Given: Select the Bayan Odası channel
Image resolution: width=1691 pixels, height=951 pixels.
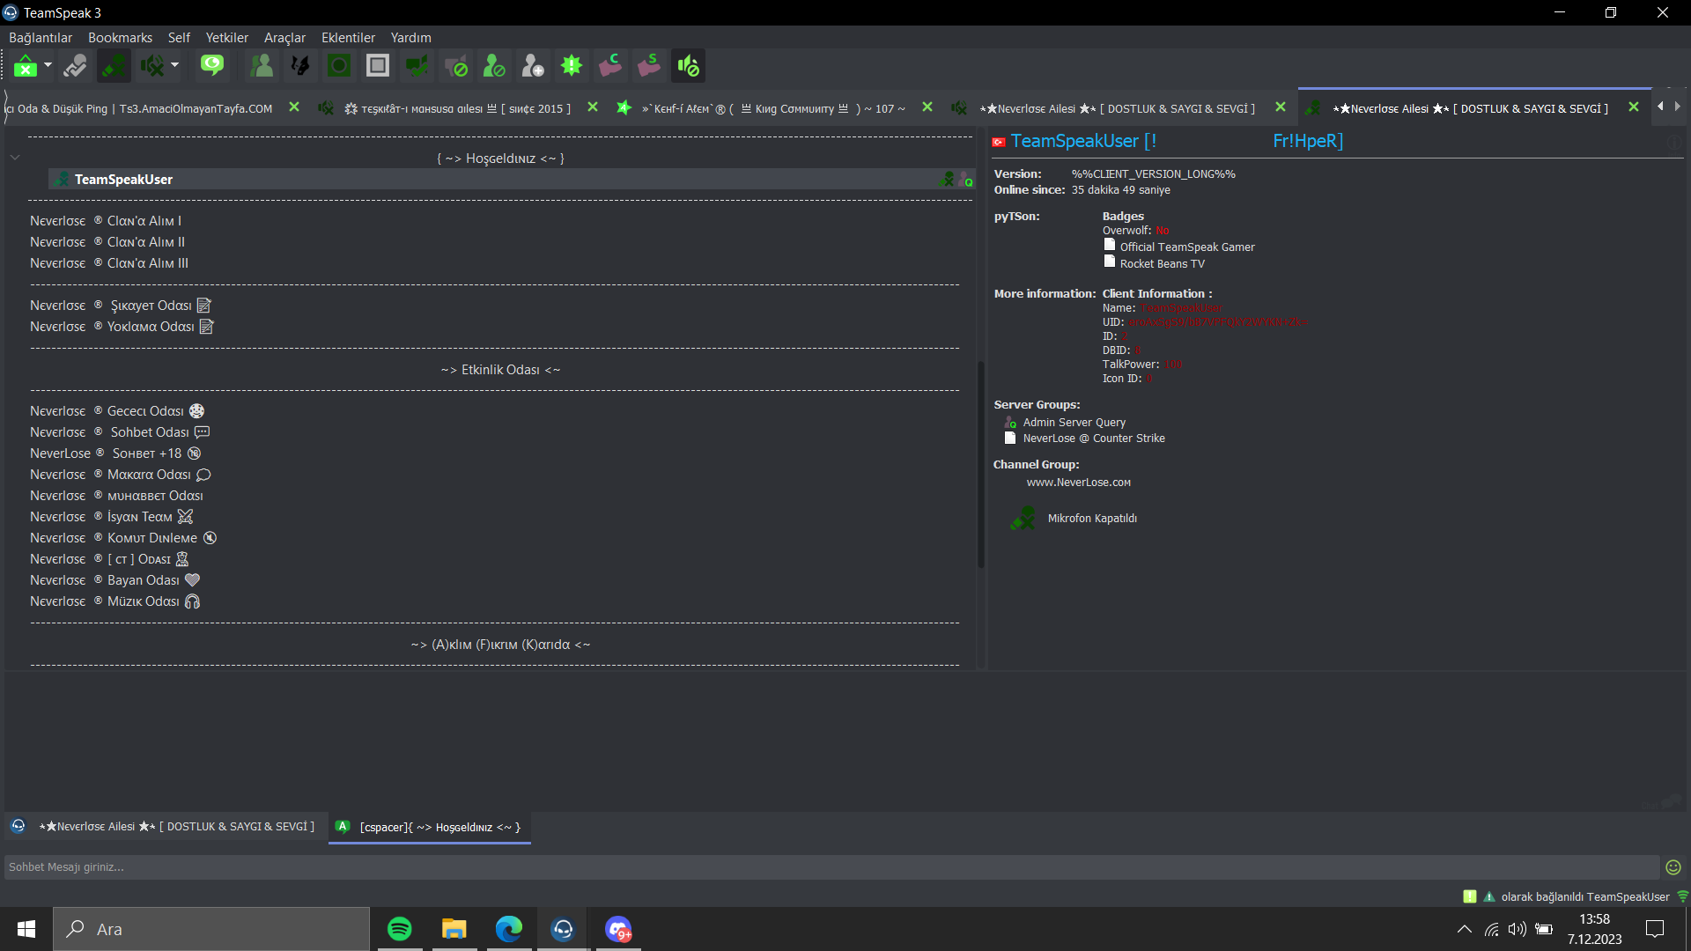Looking at the screenshot, I should [x=115, y=580].
